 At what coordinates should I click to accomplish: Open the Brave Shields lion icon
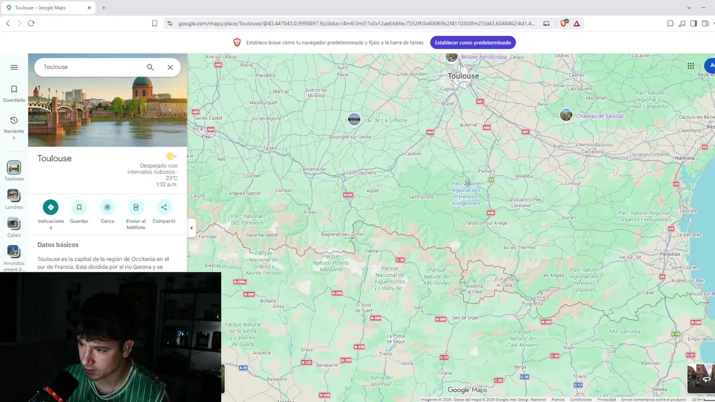tap(564, 23)
